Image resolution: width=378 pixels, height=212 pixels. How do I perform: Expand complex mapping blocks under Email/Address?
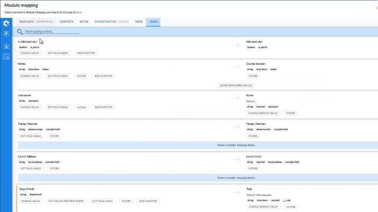236,178
